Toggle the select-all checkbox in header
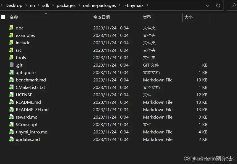The height and width of the screenshot is (164, 237). (3, 17)
